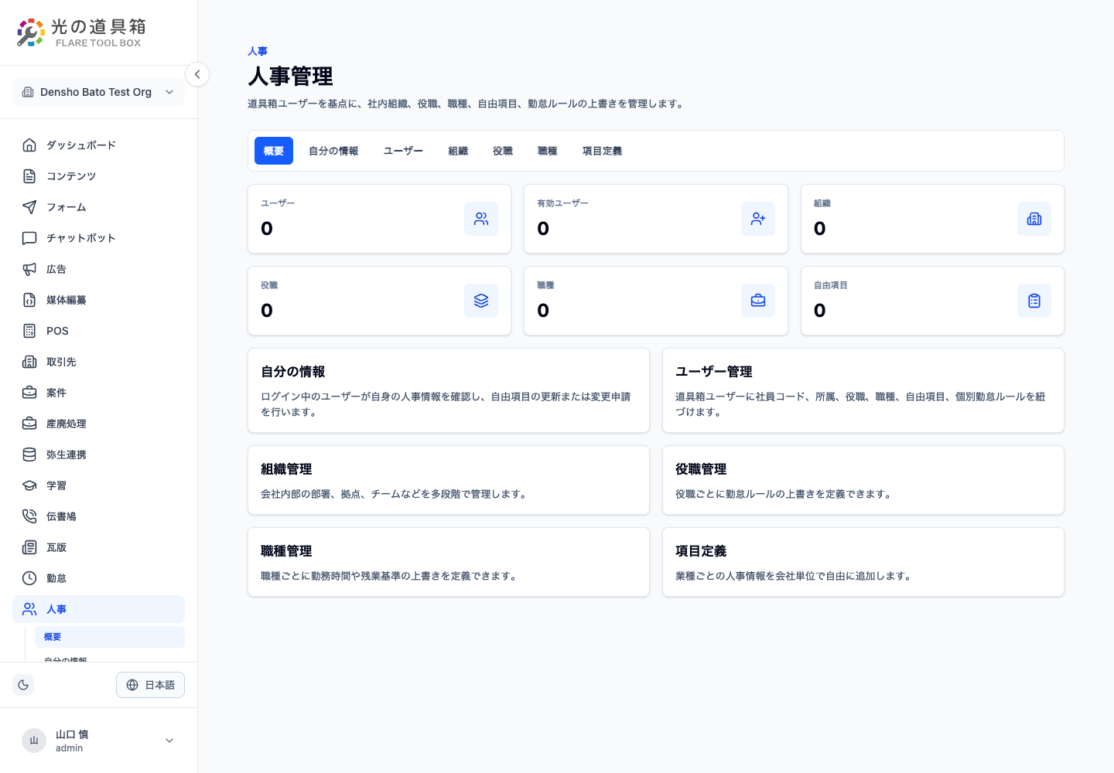Toggle dark mode with the moon icon
This screenshot has width=1114, height=773.
coord(23,685)
